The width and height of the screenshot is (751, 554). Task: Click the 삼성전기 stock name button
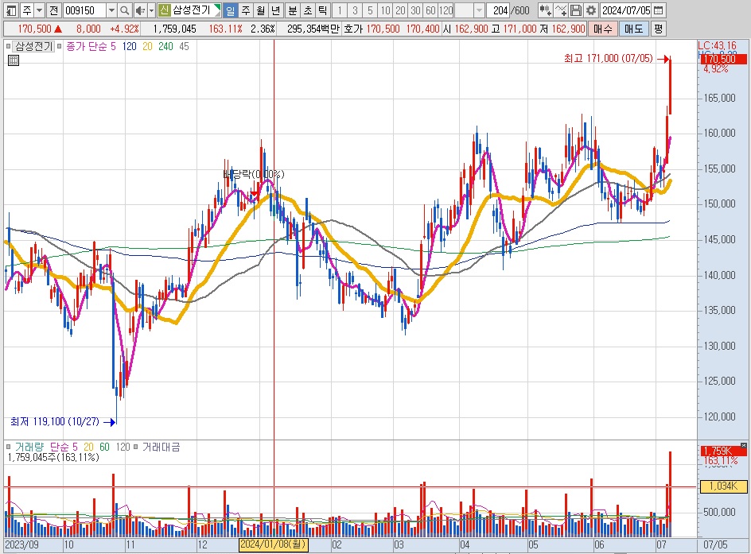192,10
